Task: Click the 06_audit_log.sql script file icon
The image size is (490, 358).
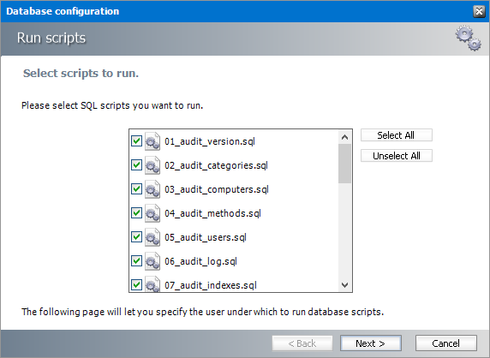Action: pyautogui.click(x=152, y=261)
